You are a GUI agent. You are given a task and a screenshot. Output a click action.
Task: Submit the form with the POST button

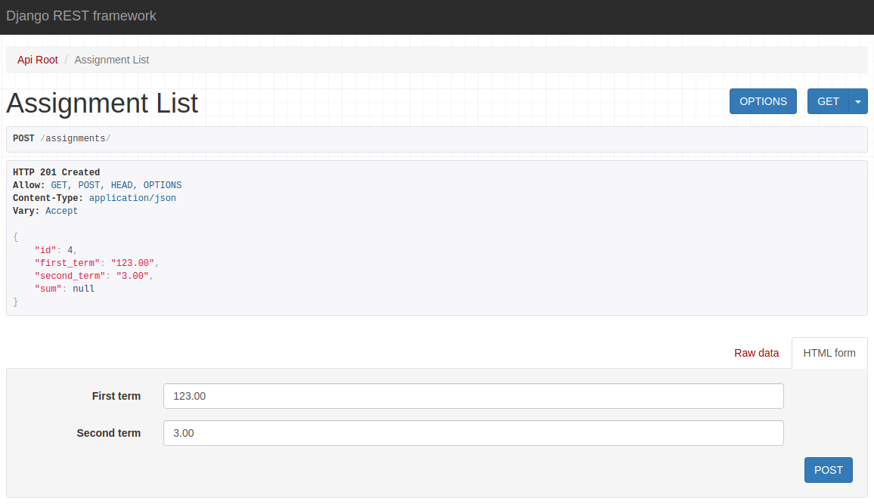tap(828, 469)
